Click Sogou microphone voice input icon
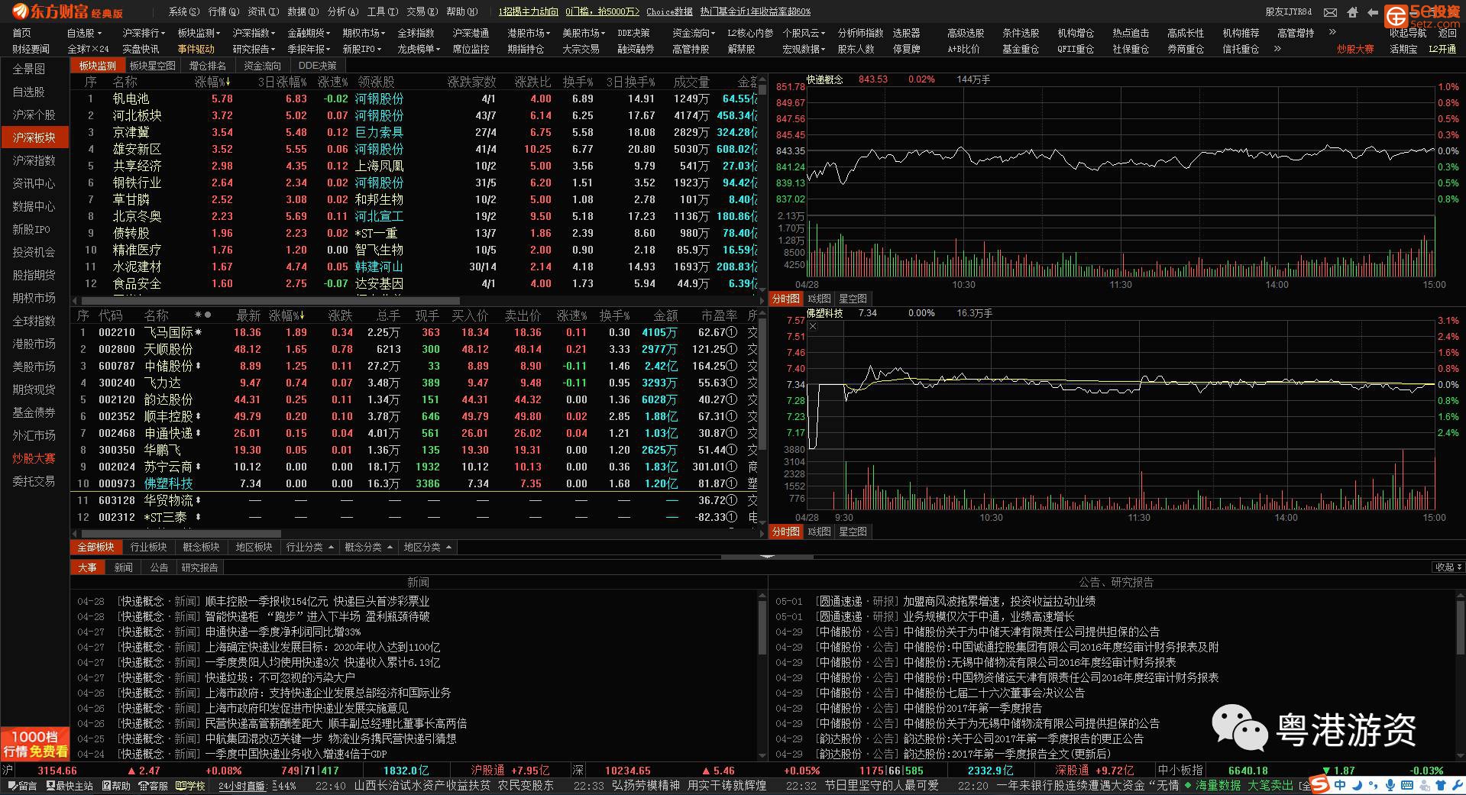This screenshot has height=795, width=1466. point(1390,785)
